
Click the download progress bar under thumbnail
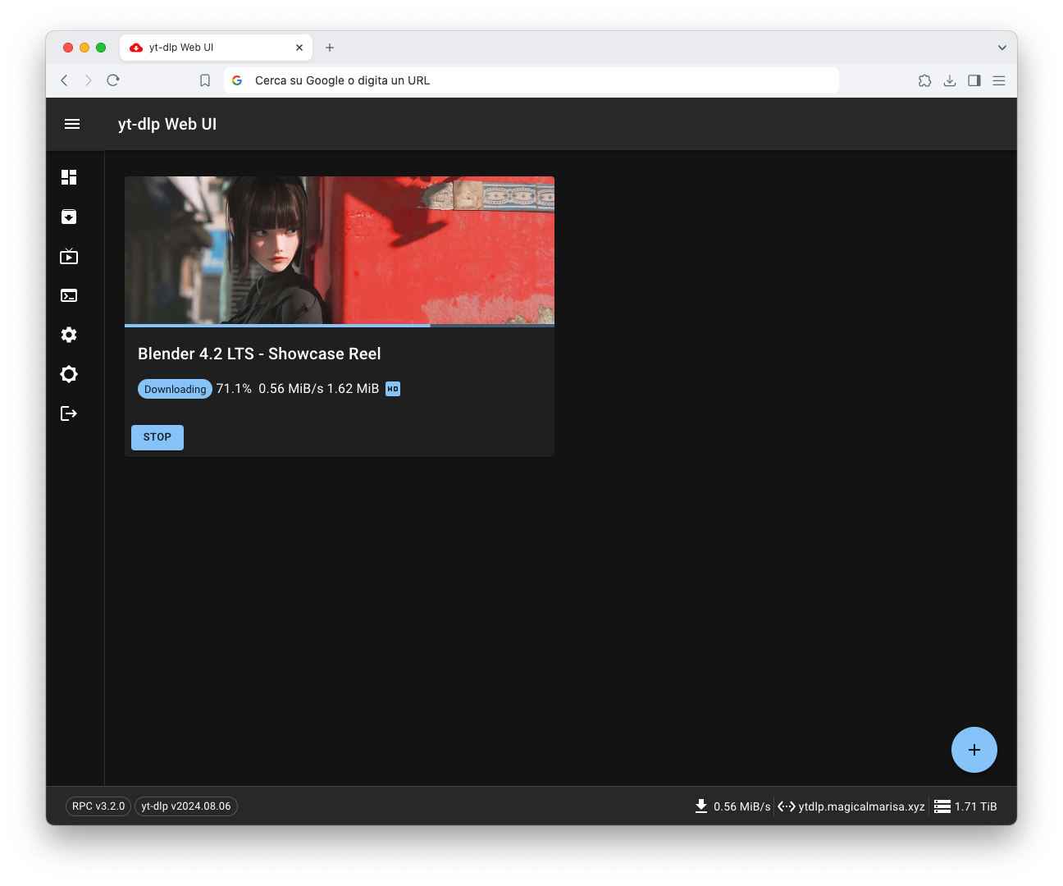coord(339,326)
